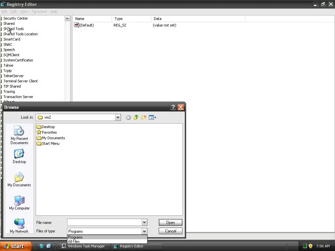The width and height of the screenshot is (335, 251).
Task: Select the Shared registry key
Action: [x=9, y=24]
